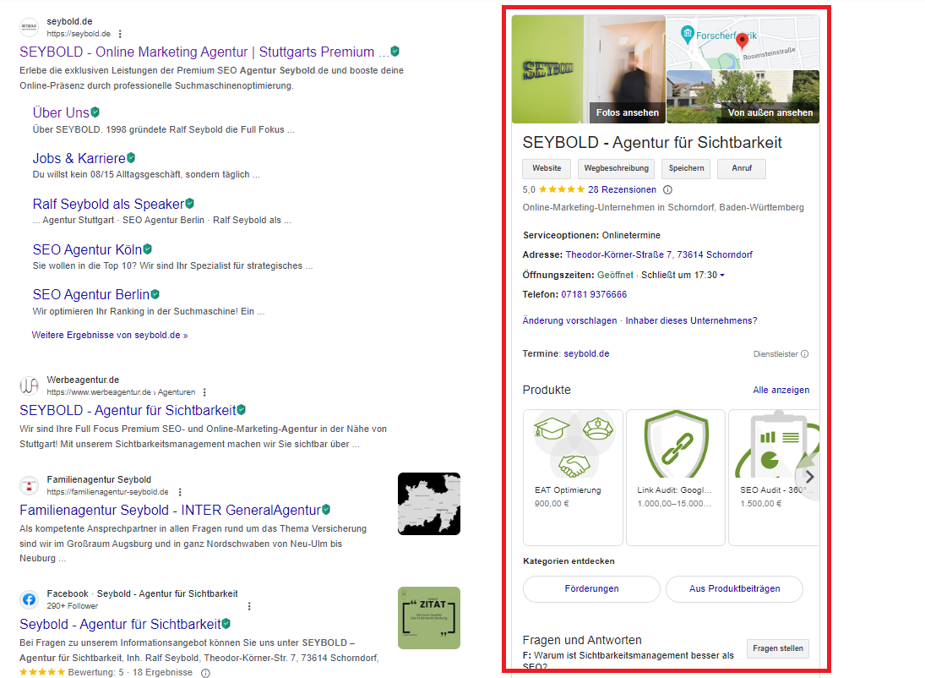This screenshot has width=925, height=678.
Task: Click Wegbeschreibung button
Action: (x=616, y=168)
